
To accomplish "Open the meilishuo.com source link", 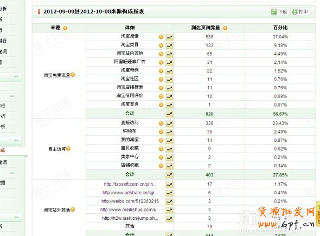I will (x=130, y=209).
